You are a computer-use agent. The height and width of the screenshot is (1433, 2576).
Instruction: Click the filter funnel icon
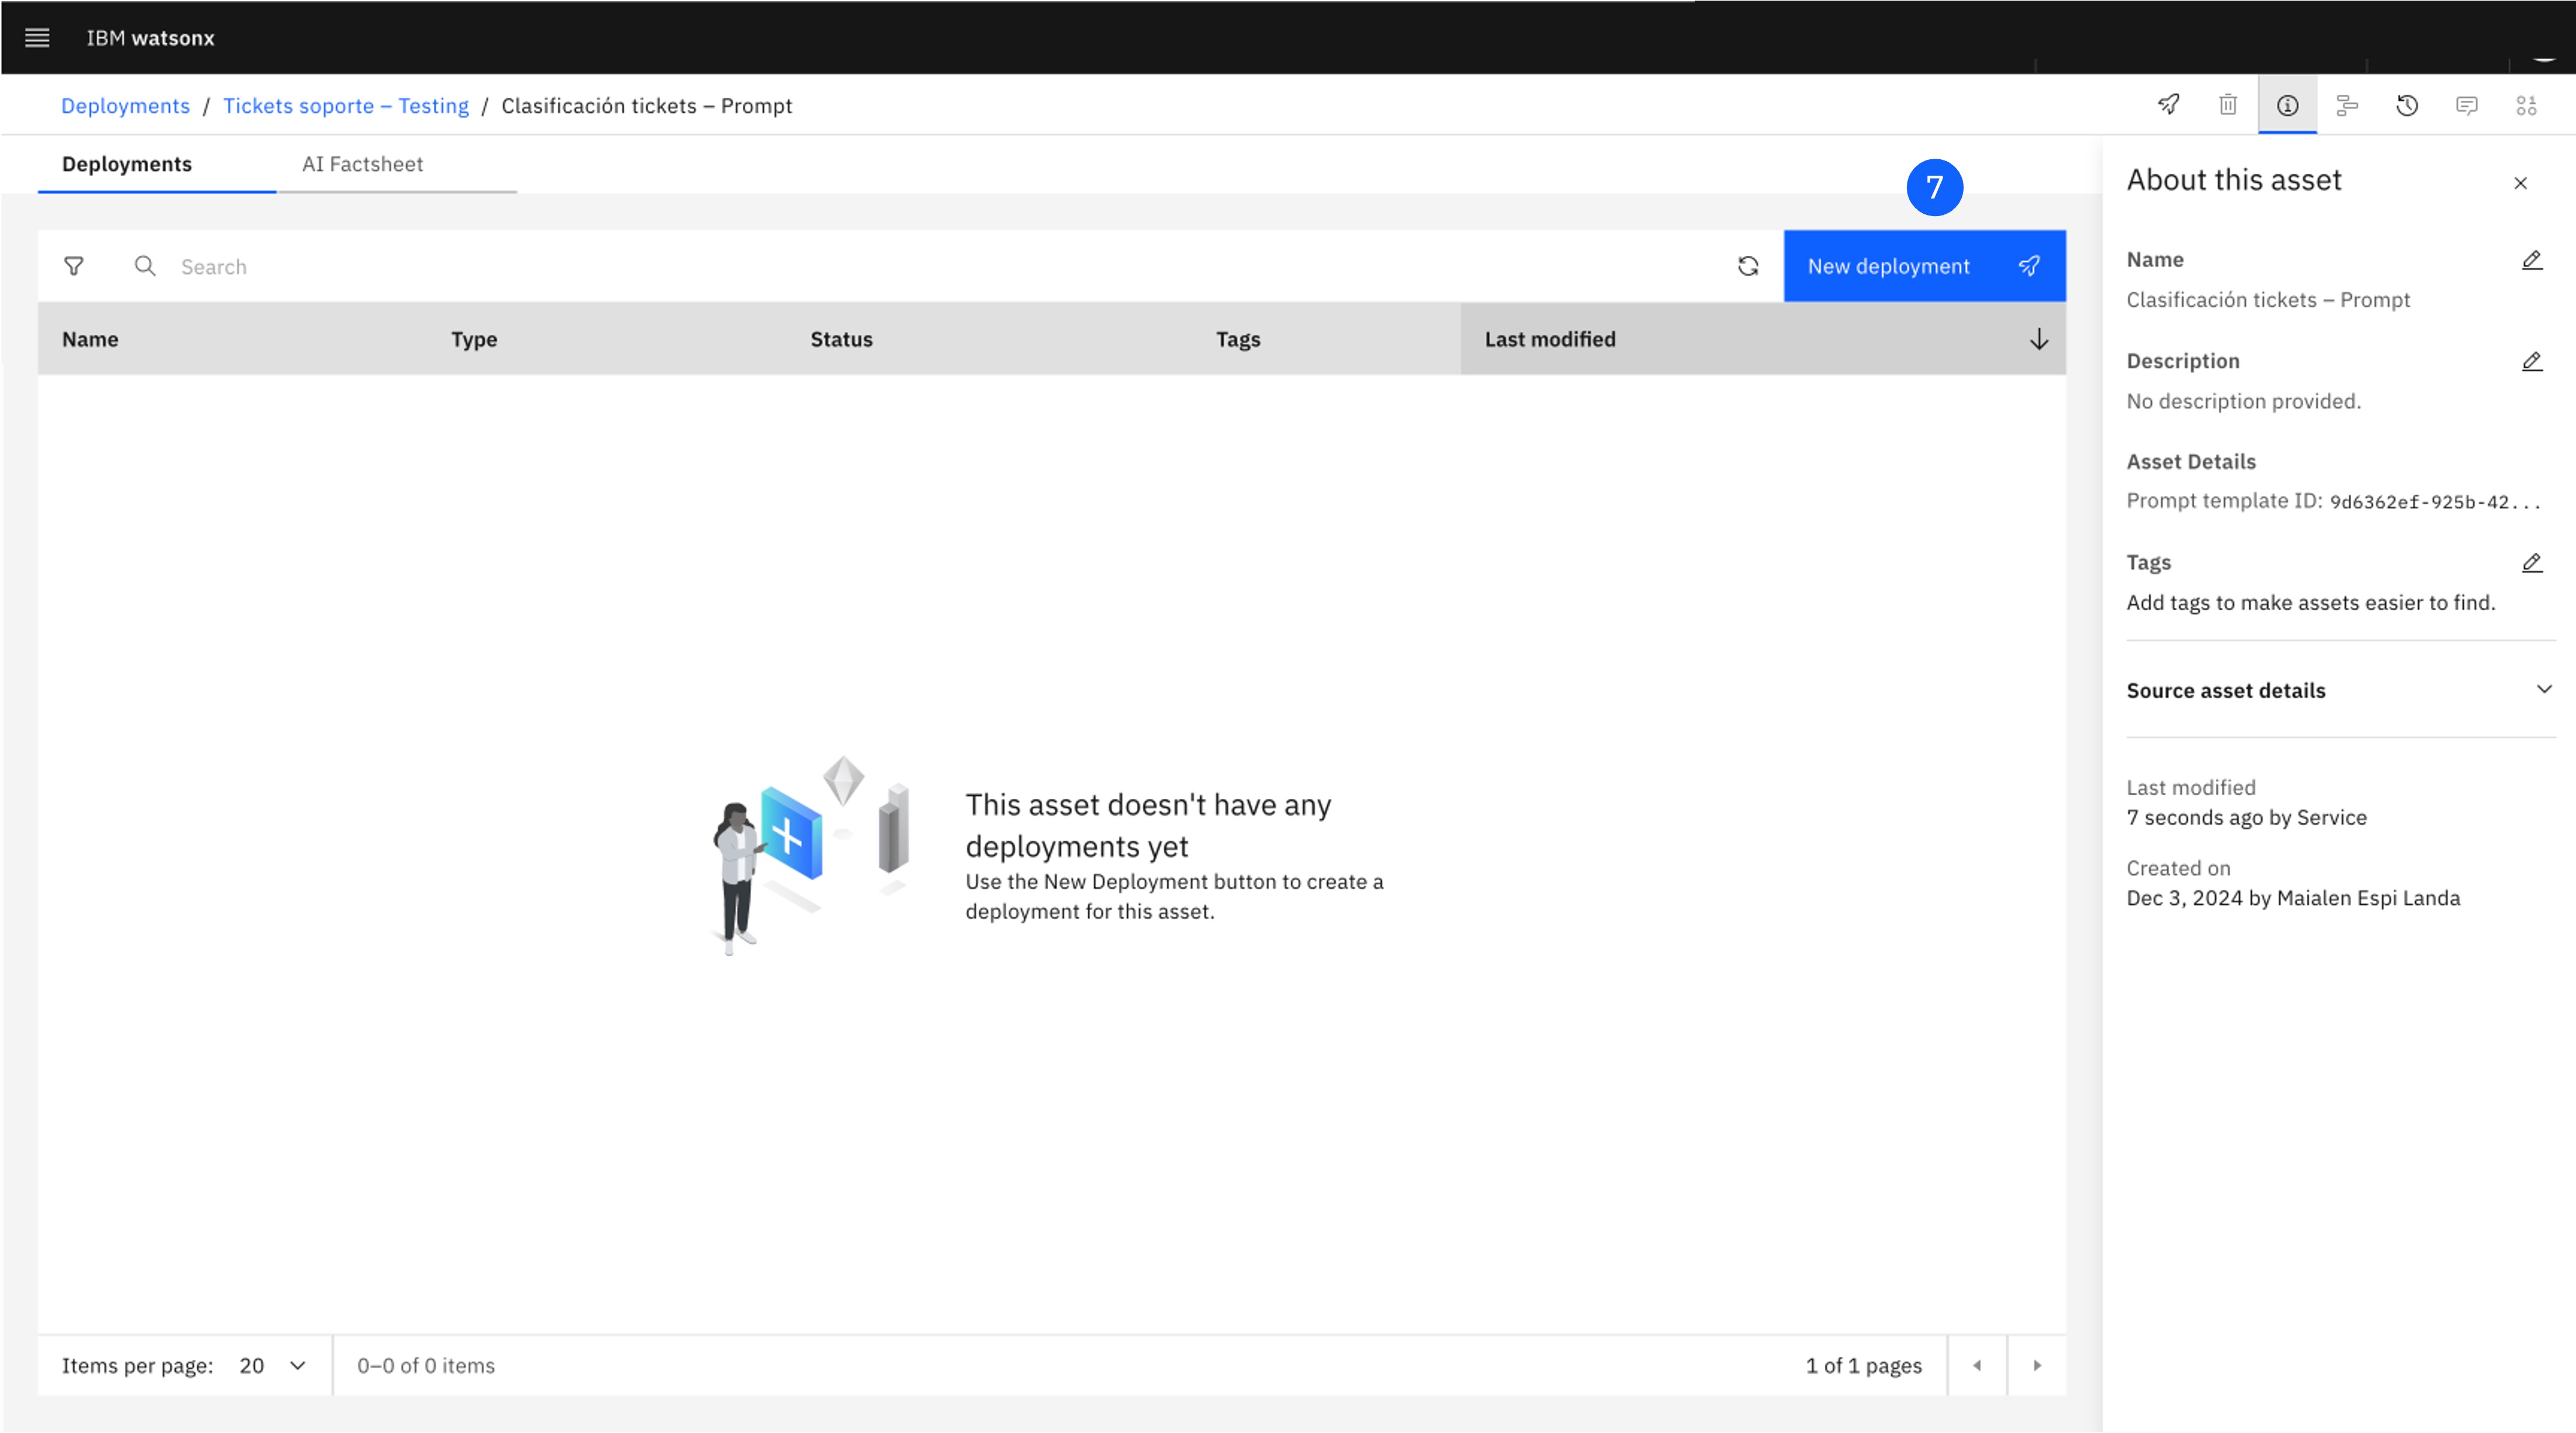click(x=74, y=266)
